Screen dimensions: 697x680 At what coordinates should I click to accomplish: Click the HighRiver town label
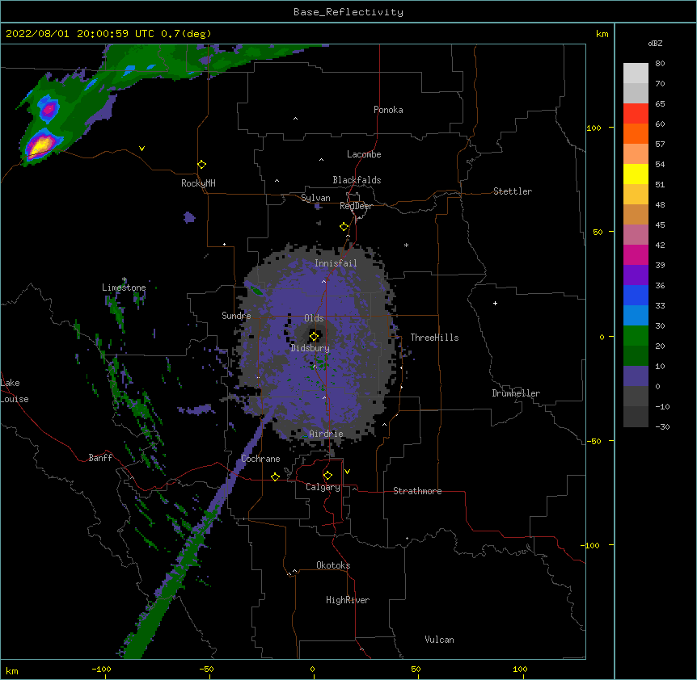pyautogui.click(x=348, y=600)
